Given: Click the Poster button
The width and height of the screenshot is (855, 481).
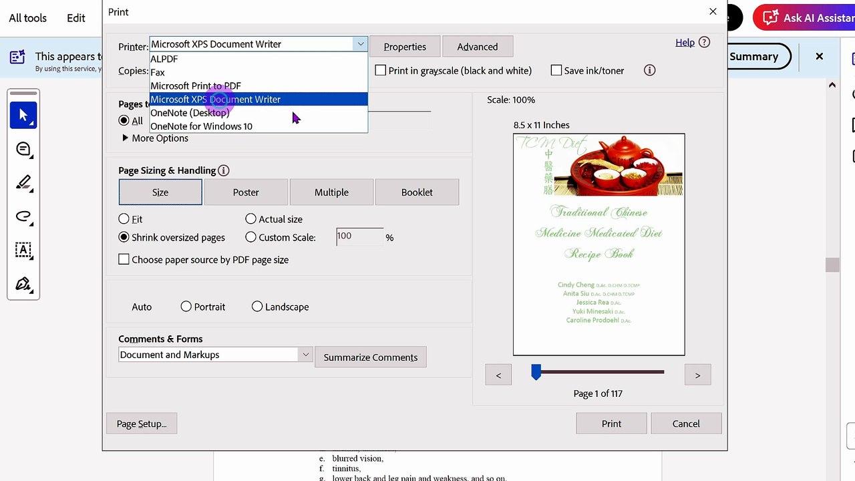Looking at the screenshot, I should tap(246, 192).
